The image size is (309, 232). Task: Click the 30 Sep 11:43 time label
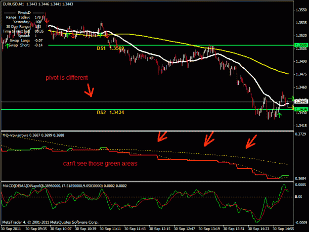point(135,229)
